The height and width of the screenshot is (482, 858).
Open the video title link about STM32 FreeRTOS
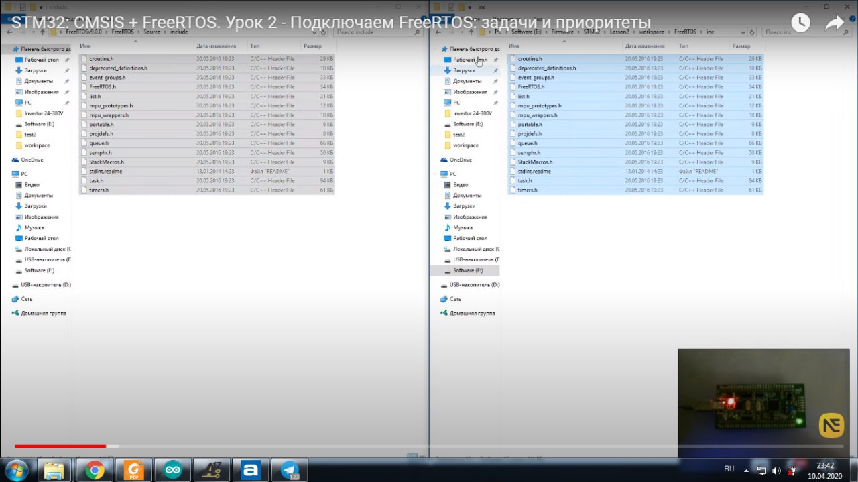pyautogui.click(x=331, y=23)
